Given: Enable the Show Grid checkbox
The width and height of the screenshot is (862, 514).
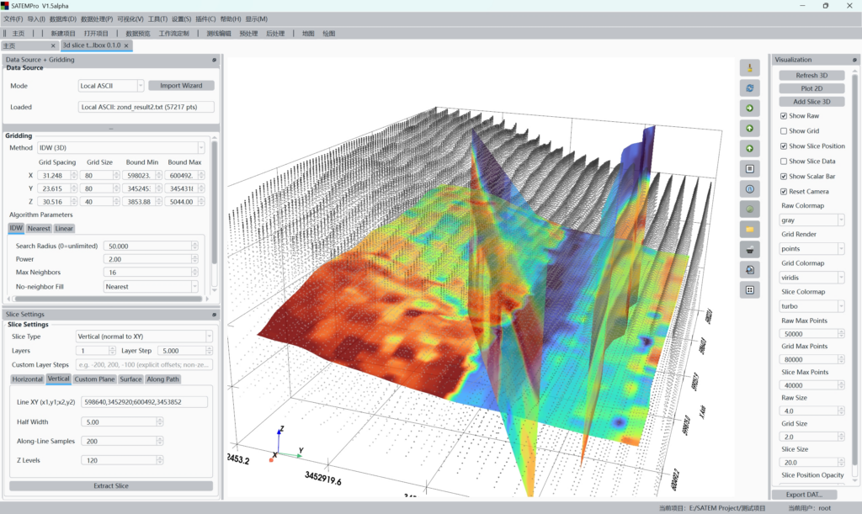Looking at the screenshot, I should click(784, 131).
